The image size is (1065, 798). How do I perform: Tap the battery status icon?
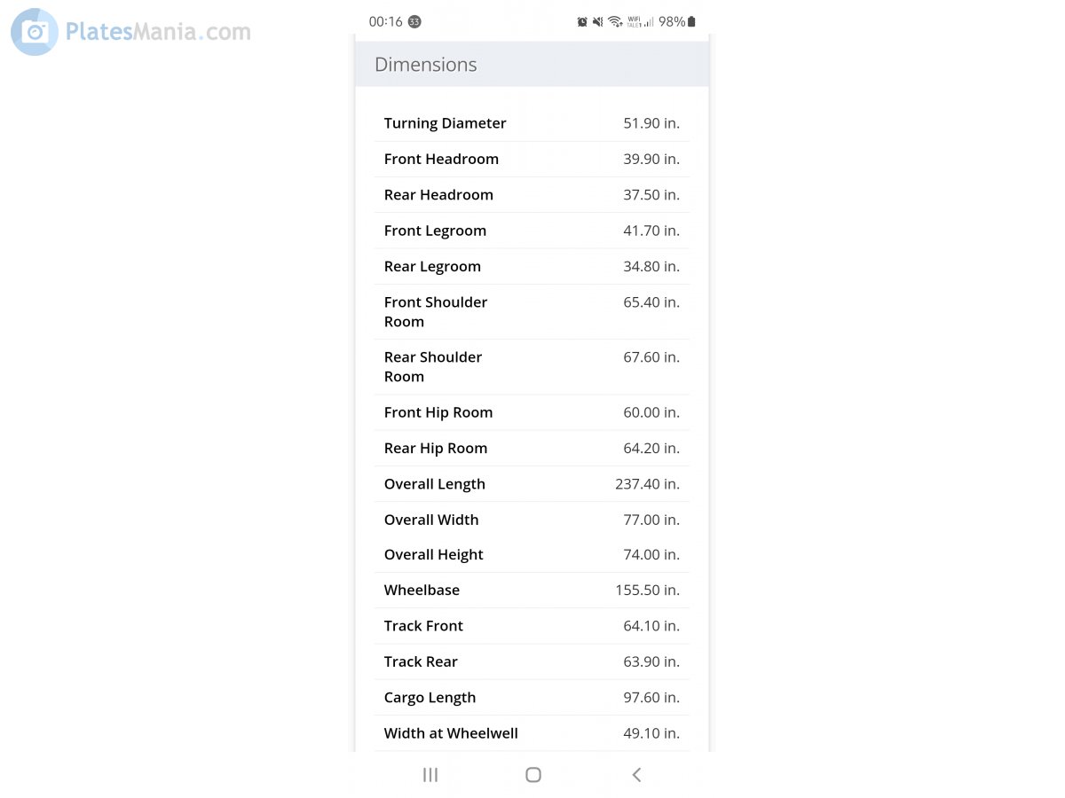(x=692, y=21)
